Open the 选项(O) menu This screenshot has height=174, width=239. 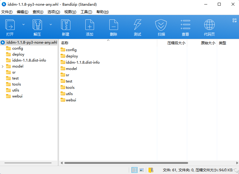54,12
